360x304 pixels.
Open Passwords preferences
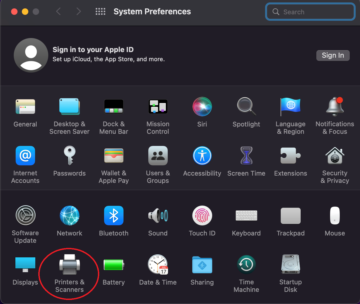pos(70,156)
